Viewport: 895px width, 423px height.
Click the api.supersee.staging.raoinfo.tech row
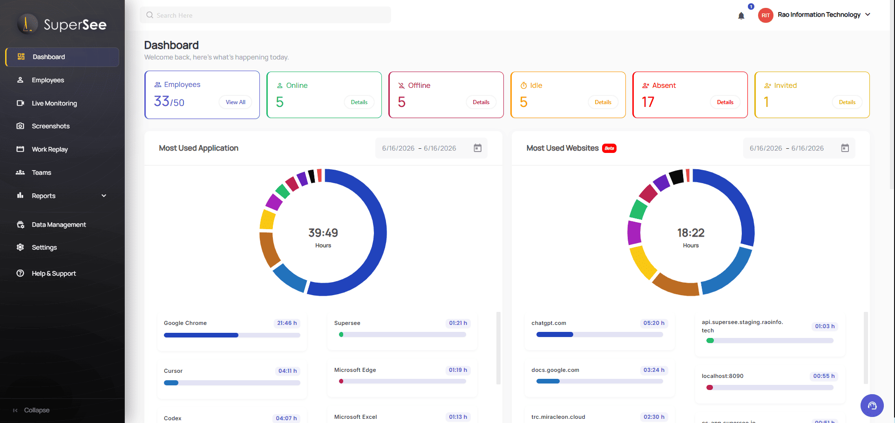770,335
